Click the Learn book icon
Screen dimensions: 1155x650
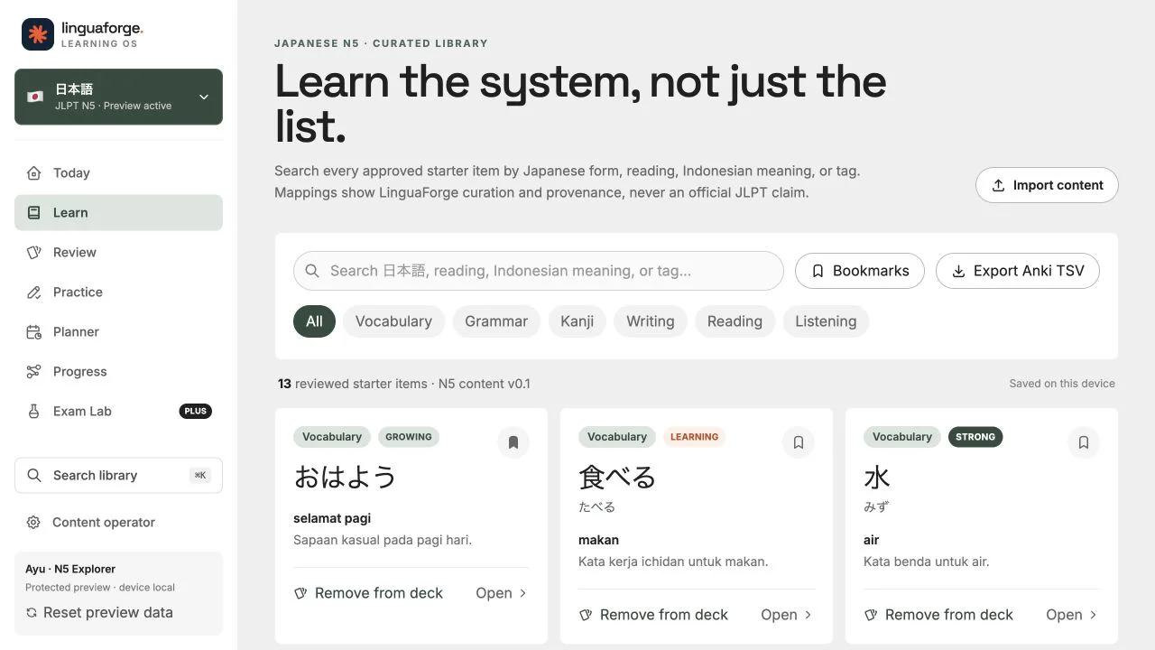coord(34,212)
